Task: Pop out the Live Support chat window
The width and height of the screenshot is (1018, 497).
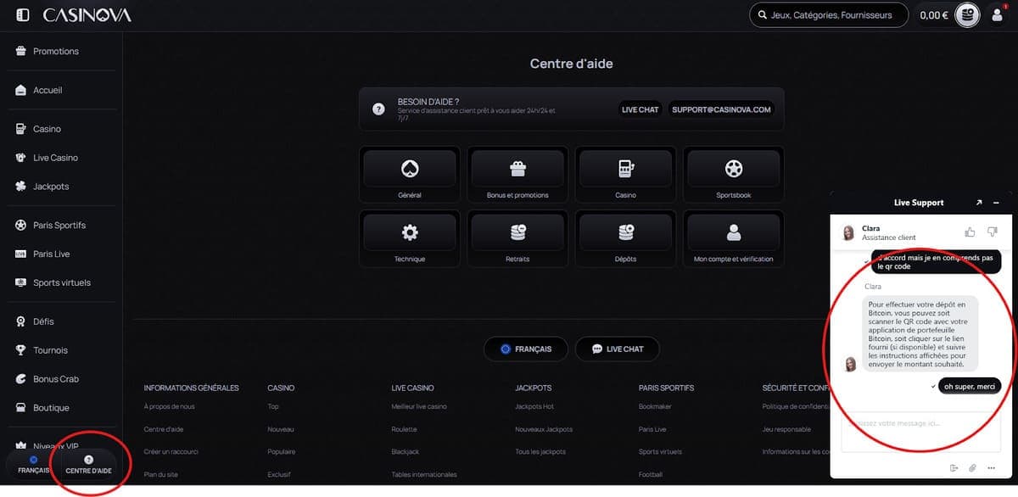Action: pos(979,204)
